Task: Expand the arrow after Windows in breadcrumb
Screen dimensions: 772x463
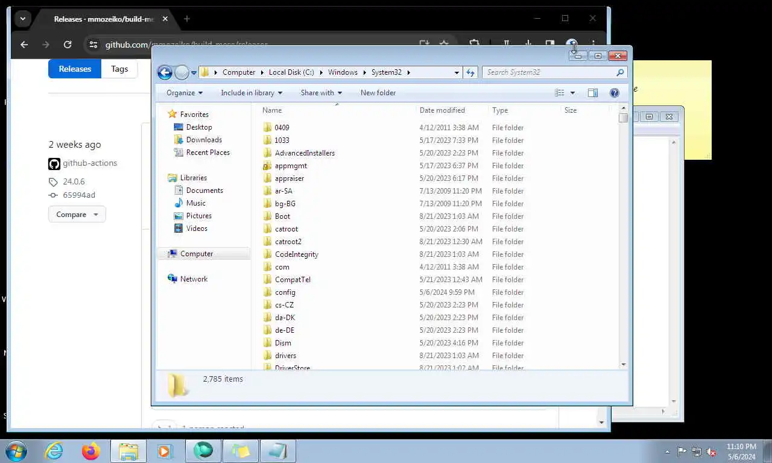Action: (x=364, y=72)
